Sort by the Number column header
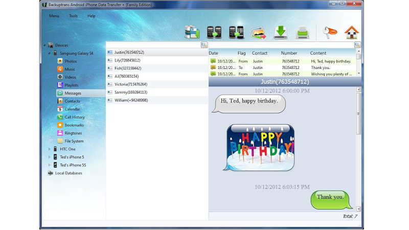 (x=289, y=53)
